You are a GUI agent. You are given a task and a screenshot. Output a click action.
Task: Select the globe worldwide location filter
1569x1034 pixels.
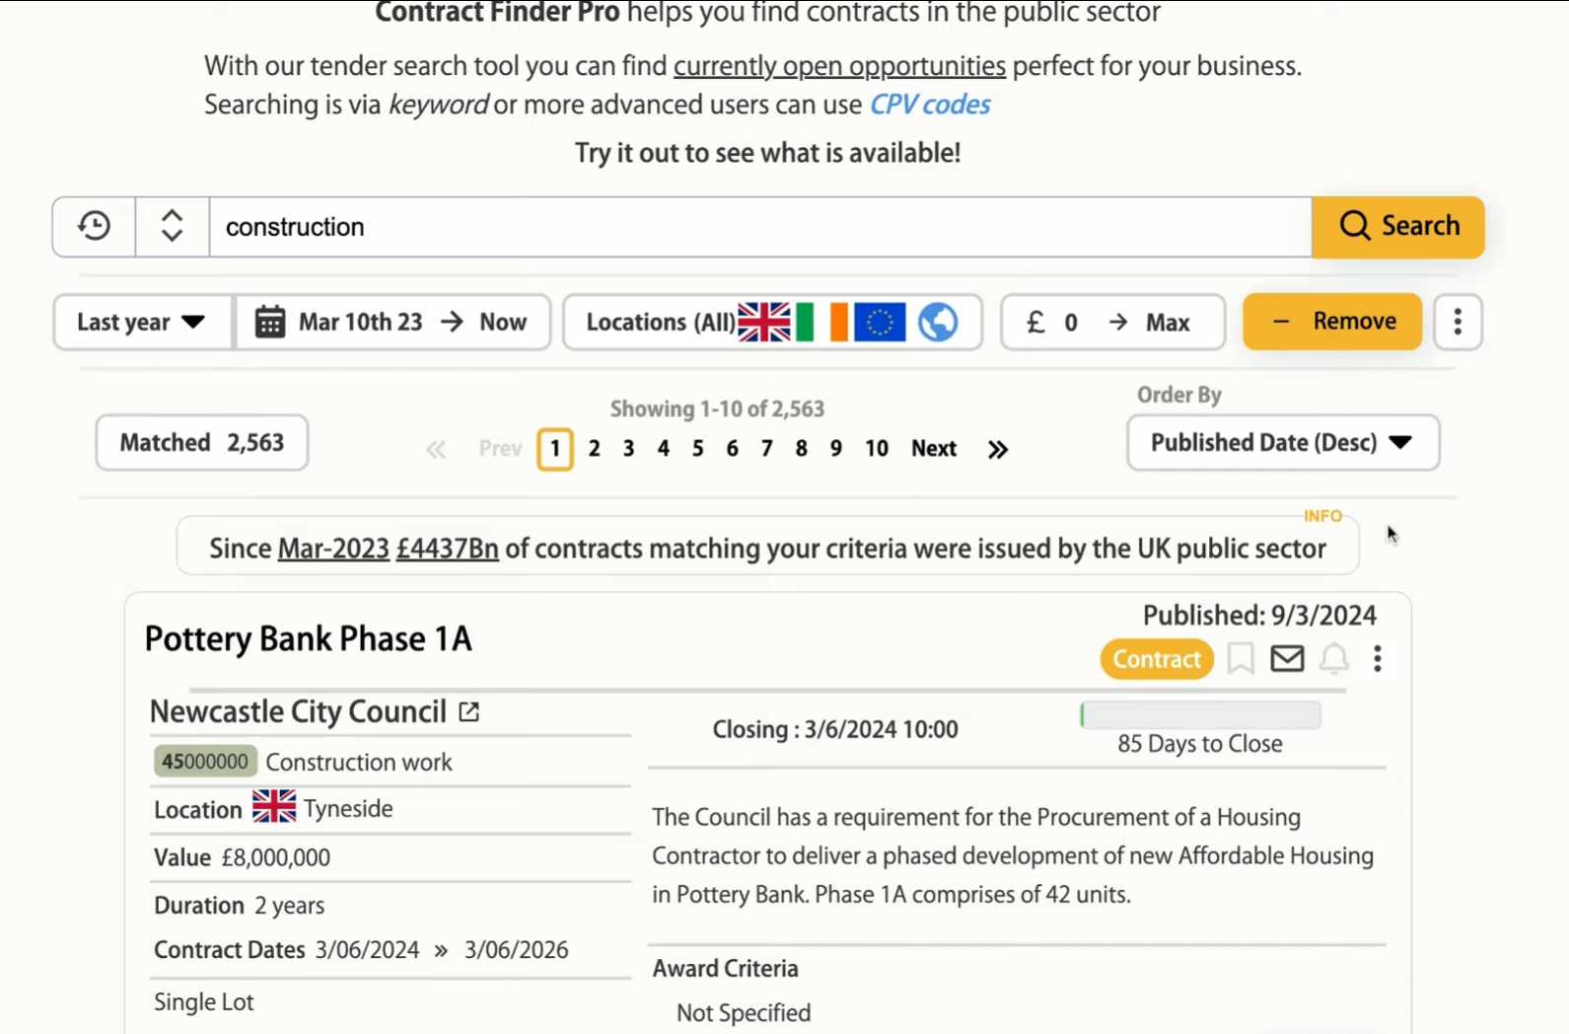938,322
